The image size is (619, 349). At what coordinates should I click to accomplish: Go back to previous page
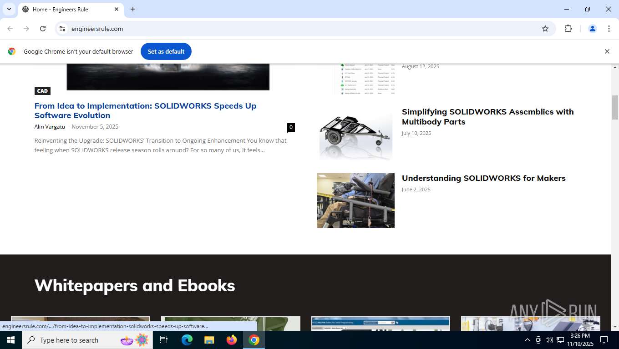(10, 29)
